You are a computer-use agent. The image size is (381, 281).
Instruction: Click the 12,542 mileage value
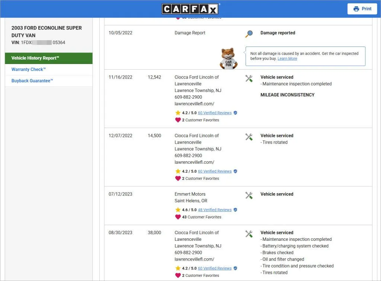(x=154, y=77)
